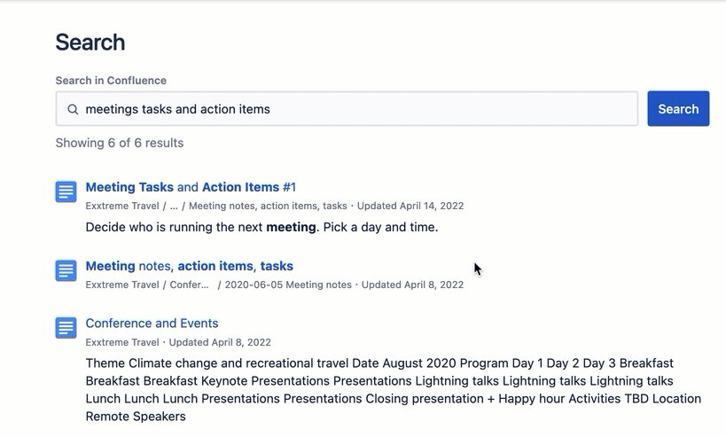The image size is (726, 437).
Task: Go to Exxtreme Travel space under Conference and Events
Action: [x=122, y=342]
